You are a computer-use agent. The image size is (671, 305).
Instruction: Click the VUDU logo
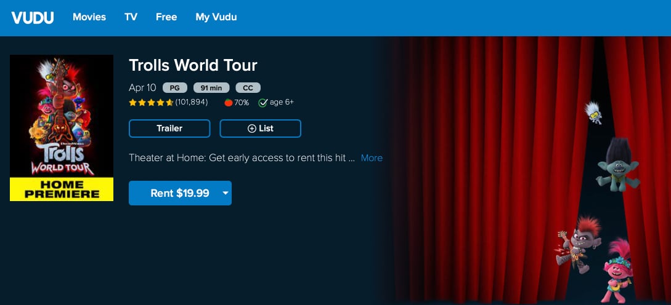coord(32,17)
